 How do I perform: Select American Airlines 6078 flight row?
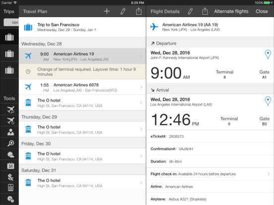[x=82, y=87]
